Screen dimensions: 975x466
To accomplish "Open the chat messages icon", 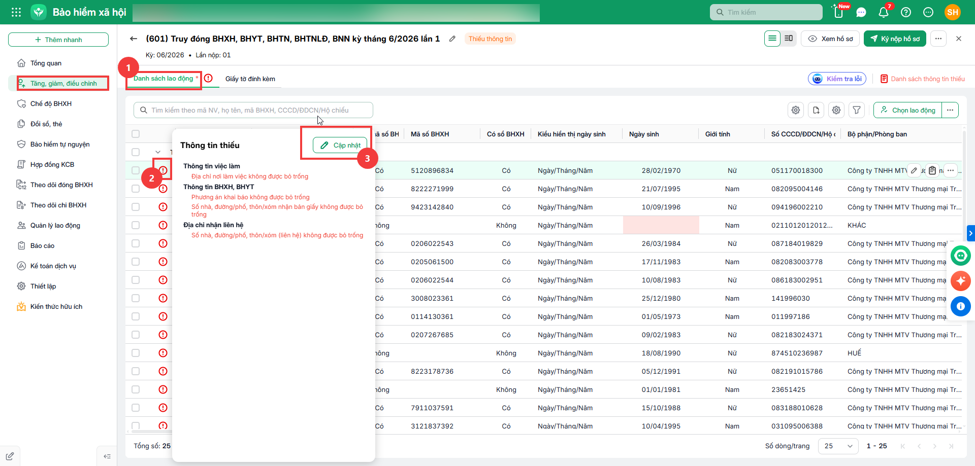I will (861, 12).
